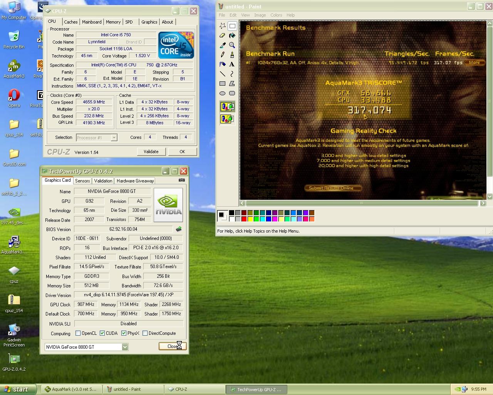Click the GPU-Z screenshot camera icon
The height and width of the screenshot is (395, 493).
(x=182, y=180)
